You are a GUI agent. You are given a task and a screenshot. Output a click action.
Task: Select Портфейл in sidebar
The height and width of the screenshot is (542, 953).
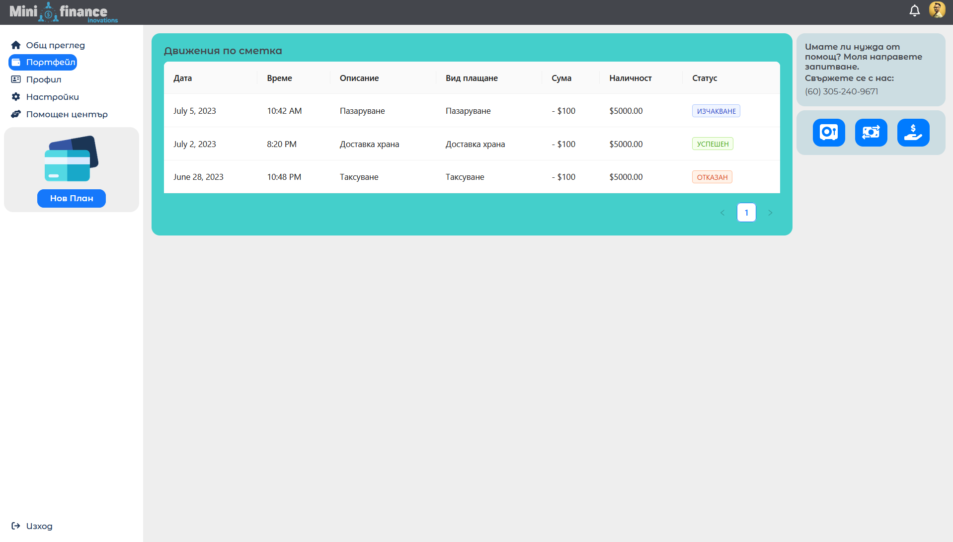click(43, 62)
